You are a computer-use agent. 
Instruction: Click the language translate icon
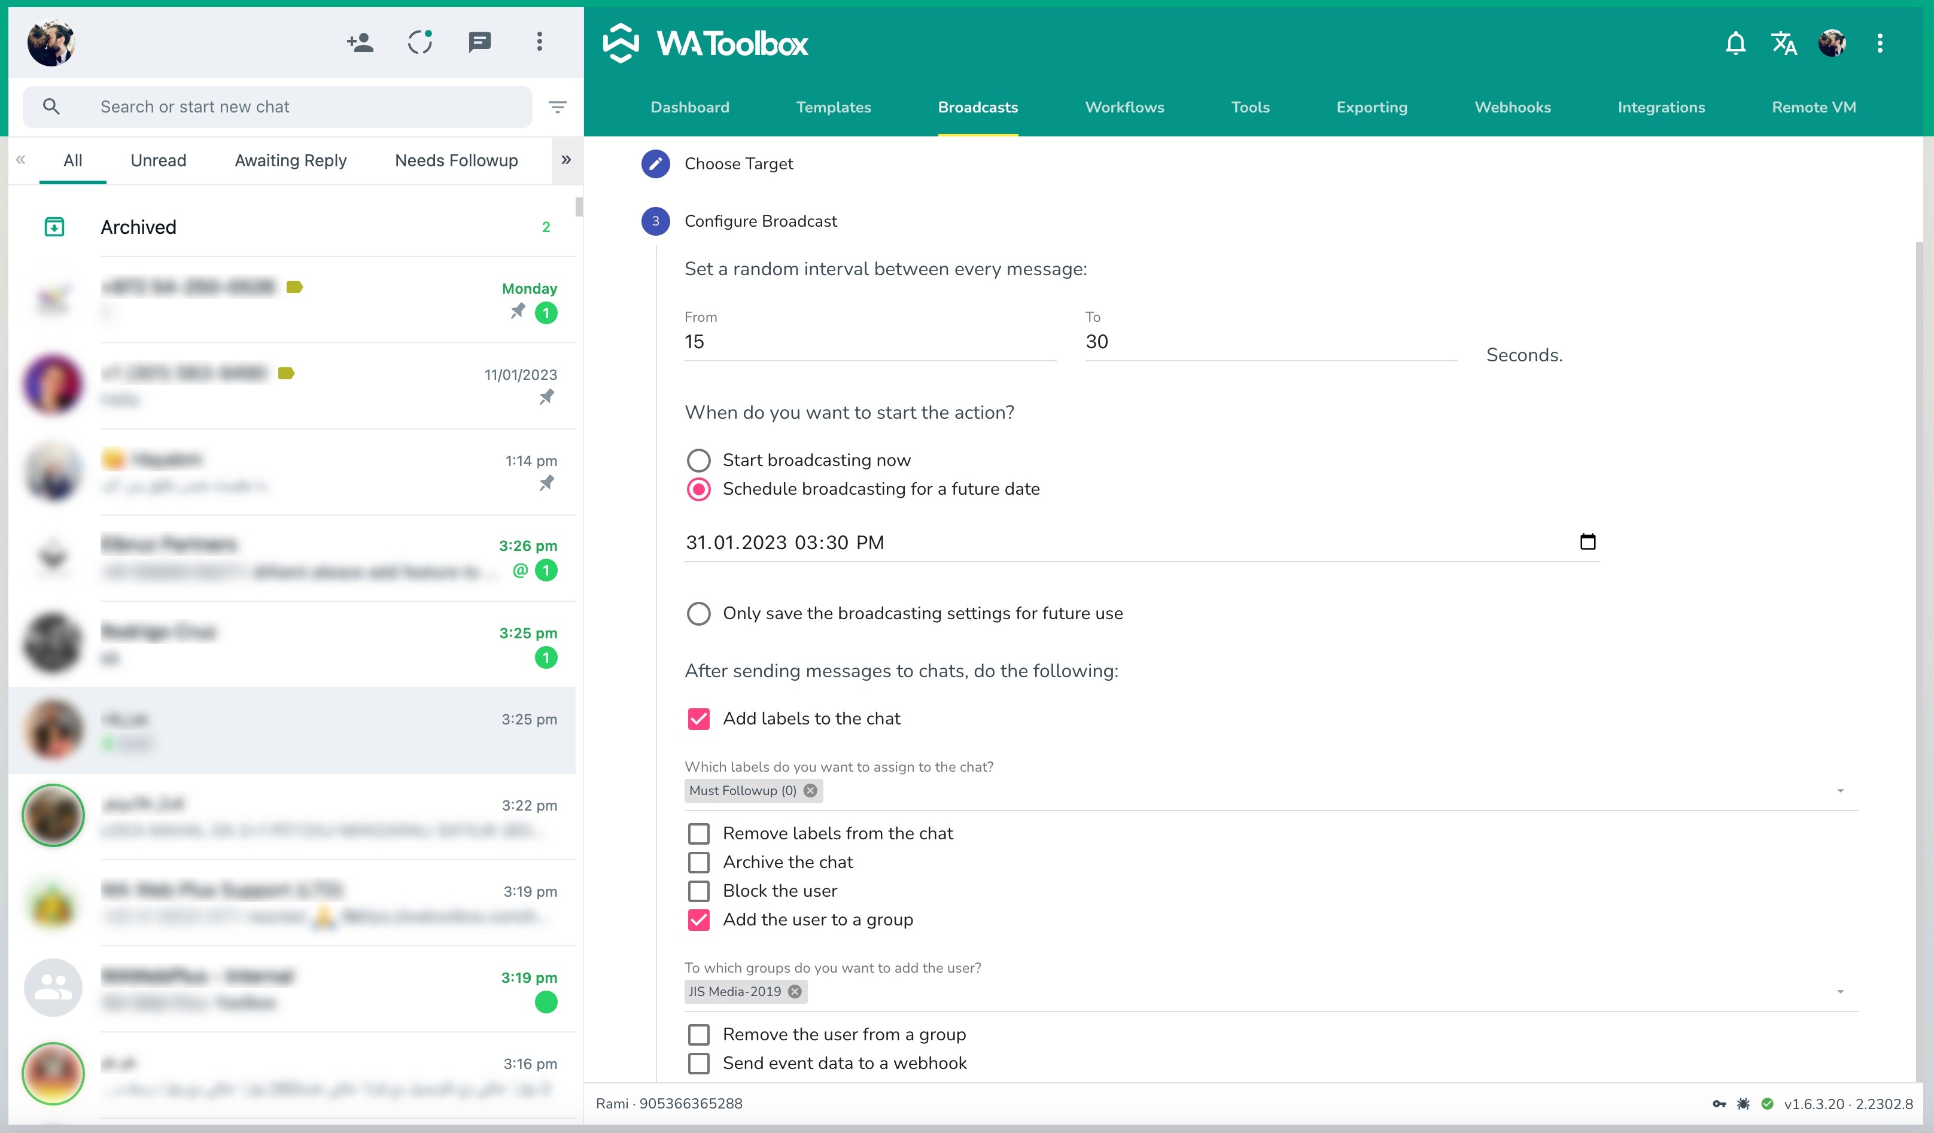[x=1784, y=44]
